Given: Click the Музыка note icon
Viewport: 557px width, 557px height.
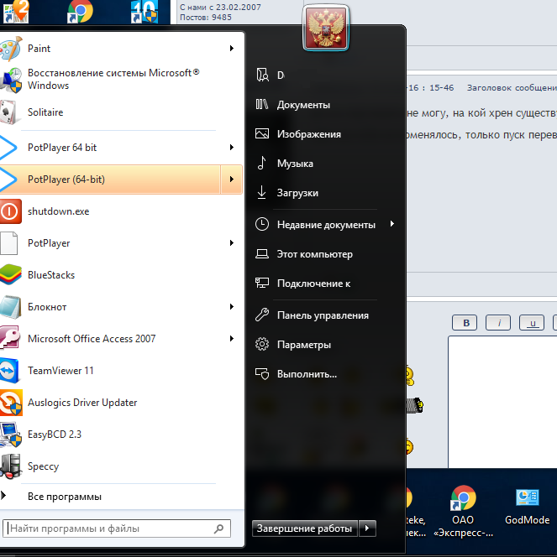Looking at the screenshot, I should pyautogui.click(x=261, y=163).
